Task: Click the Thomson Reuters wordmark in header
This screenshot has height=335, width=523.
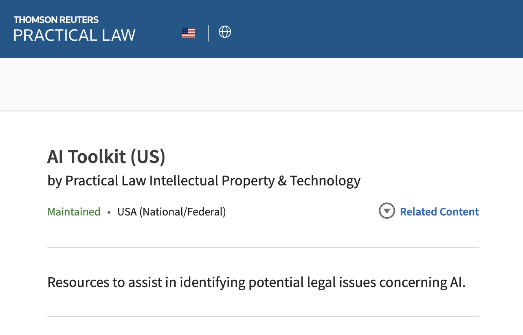Action: [56, 20]
